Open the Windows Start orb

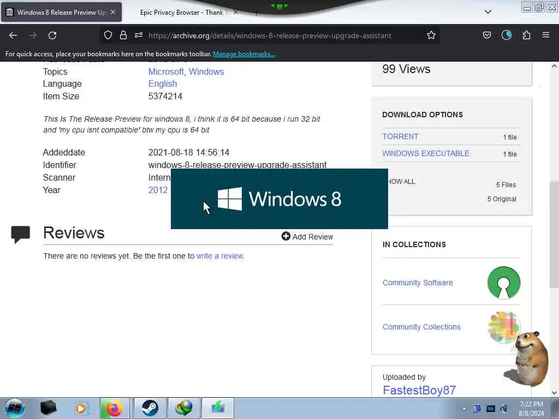pyautogui.click(x=15, y=408)
